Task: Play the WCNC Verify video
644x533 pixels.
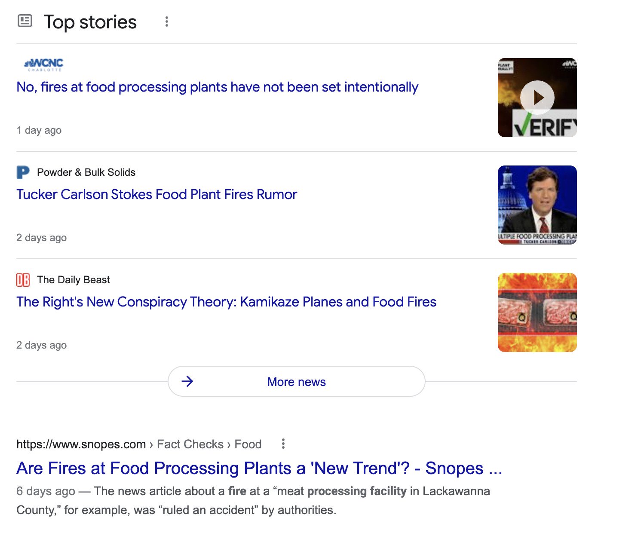Action: (x=537, y=98)
